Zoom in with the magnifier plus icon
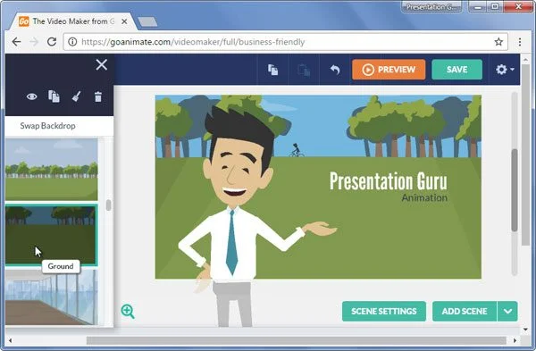 pos(128,312)
